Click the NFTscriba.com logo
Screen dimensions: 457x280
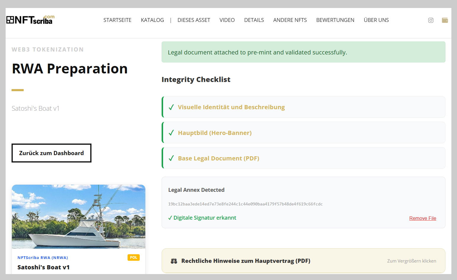[x=30, y=20]
